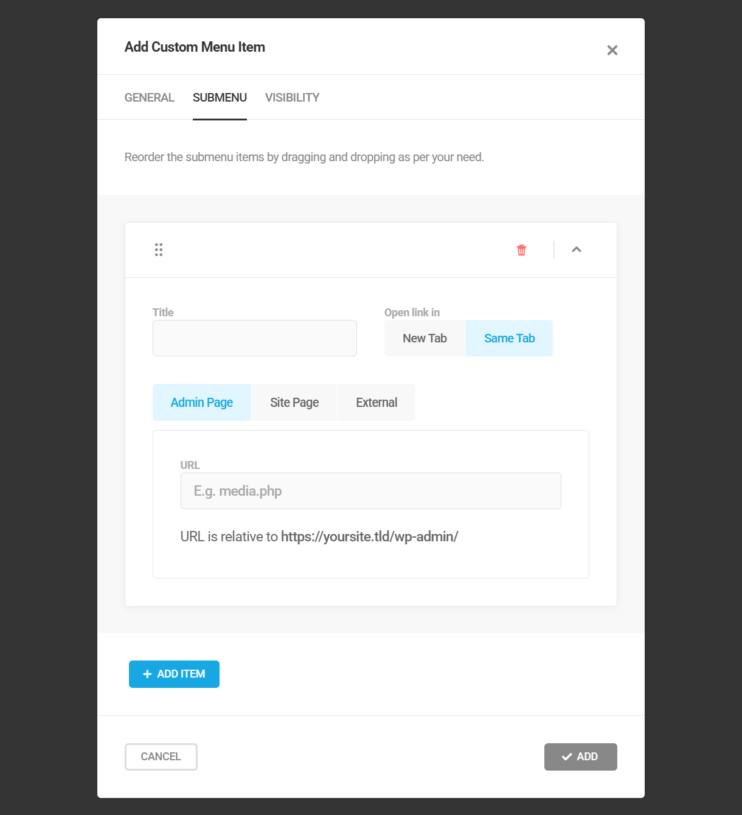Select New Tab for opening the link
This screenshot has height=815, width=742.
425,338
